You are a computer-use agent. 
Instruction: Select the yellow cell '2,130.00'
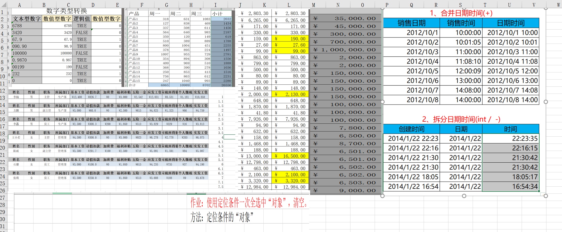click(x=290, y=94)
